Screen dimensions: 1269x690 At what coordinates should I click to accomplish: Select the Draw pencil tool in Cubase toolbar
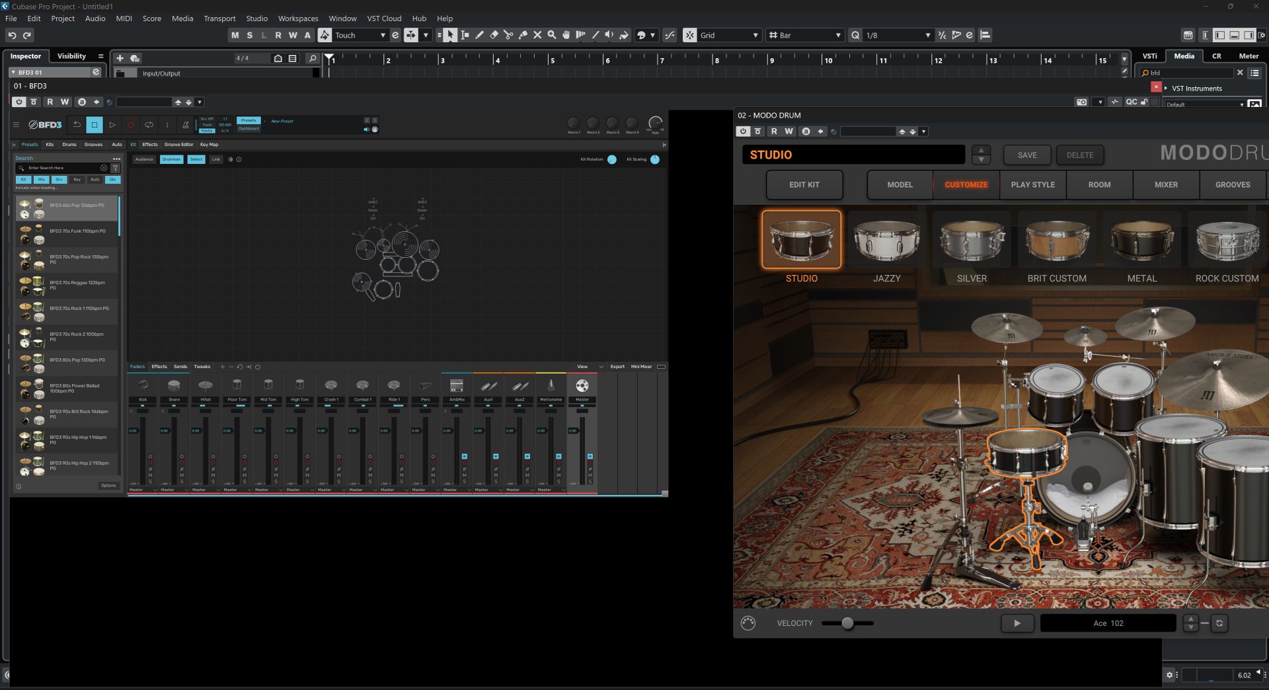point(479,35)
